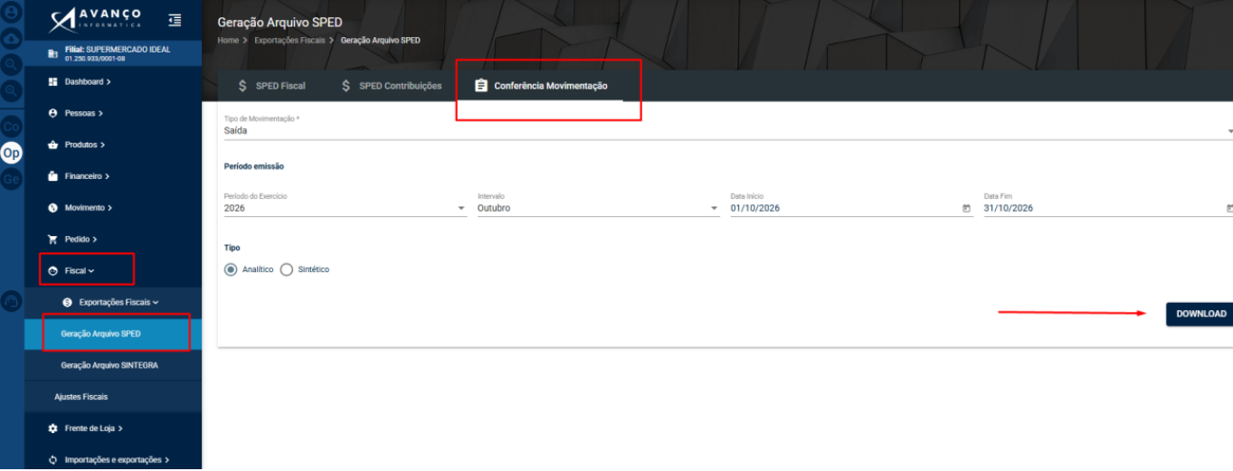Screen dimensions: 1233x471
Task: Click the Geração Arquivo SPED page title
Action: coord(280,22)
